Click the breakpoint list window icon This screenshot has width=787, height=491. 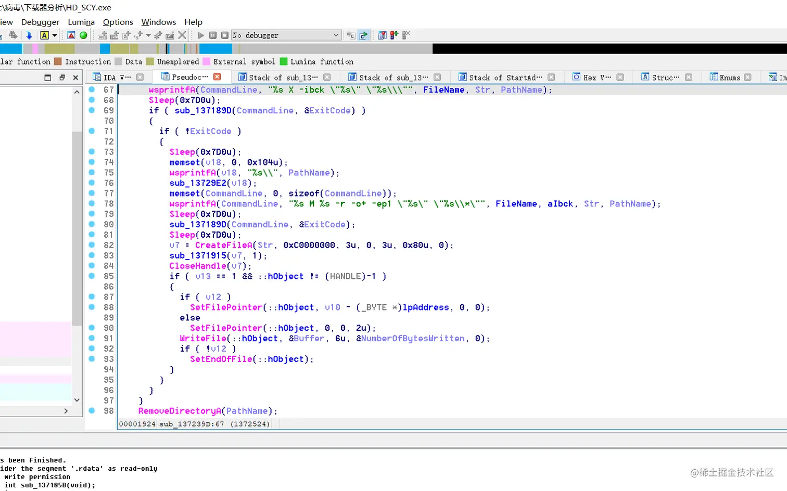[383, 35]
